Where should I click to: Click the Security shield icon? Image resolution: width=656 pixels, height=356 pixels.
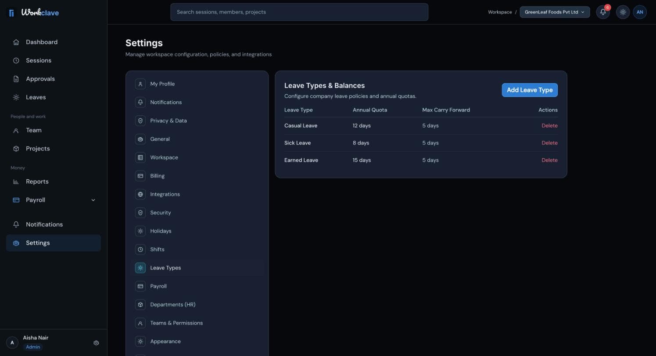140,213
